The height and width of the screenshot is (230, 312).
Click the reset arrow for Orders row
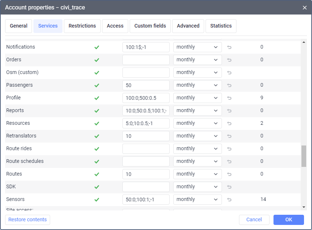229,60
